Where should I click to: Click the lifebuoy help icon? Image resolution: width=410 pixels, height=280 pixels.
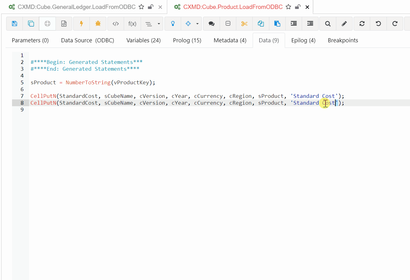coord(47,23)
